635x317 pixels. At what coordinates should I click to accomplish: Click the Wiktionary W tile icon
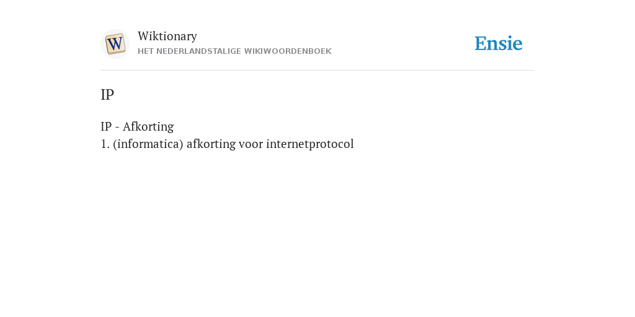[x=115, y=44]
